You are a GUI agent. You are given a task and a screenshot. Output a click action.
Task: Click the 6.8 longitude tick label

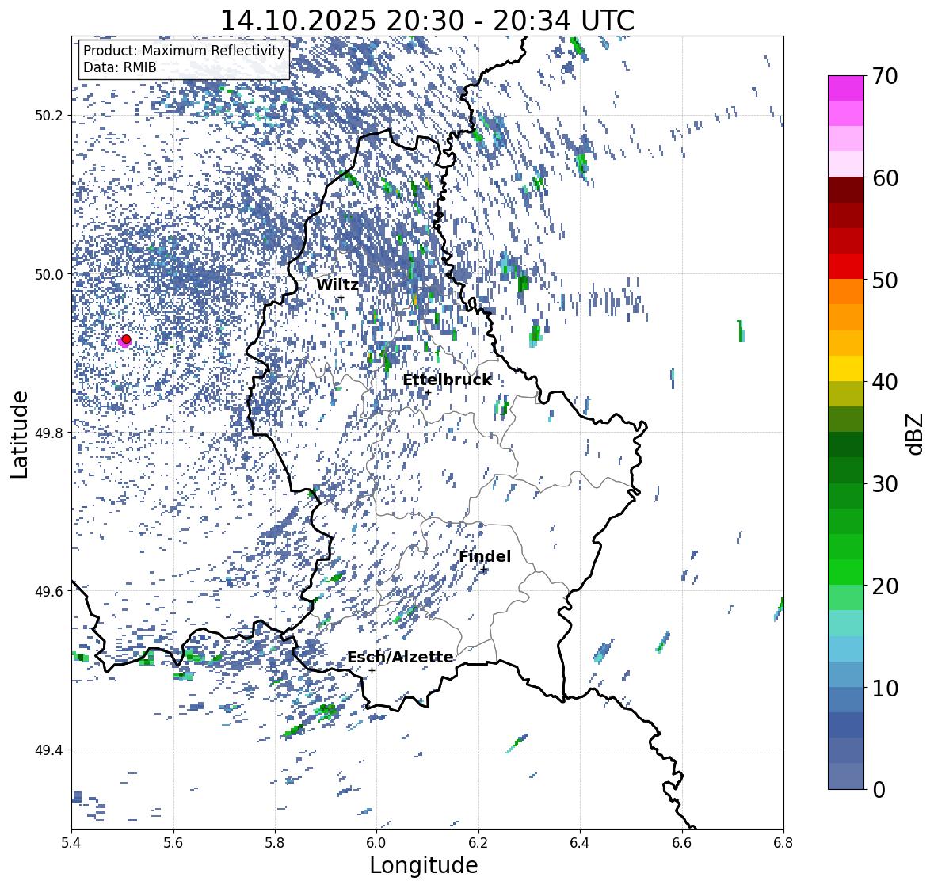tap(783, 842)
